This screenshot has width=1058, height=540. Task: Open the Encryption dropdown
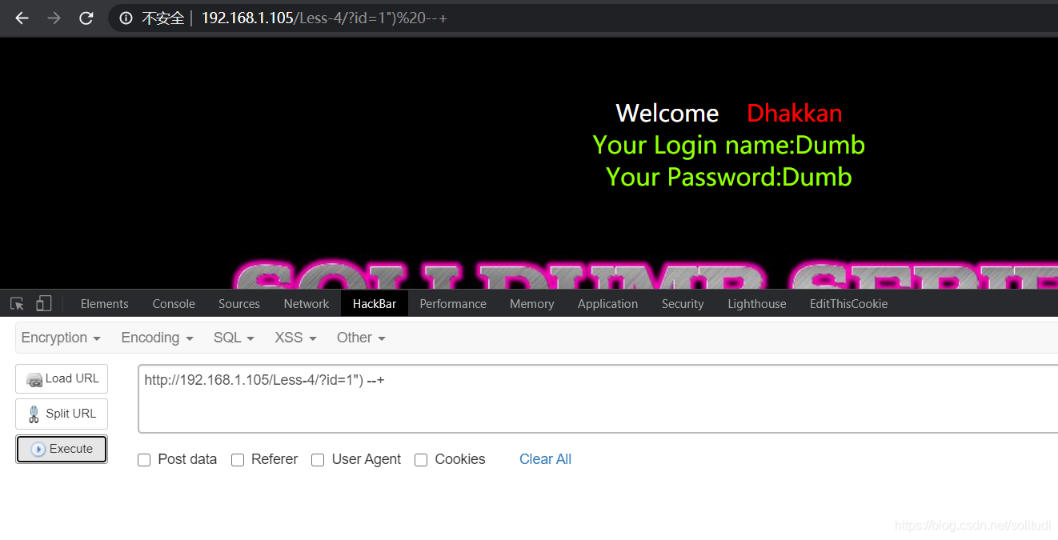pos(61,338)
